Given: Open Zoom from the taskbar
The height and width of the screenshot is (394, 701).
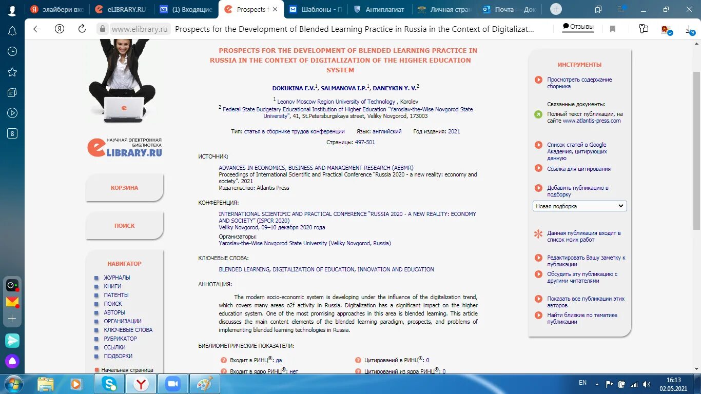Looking at the screenshot, I should [x=173, y=384].
